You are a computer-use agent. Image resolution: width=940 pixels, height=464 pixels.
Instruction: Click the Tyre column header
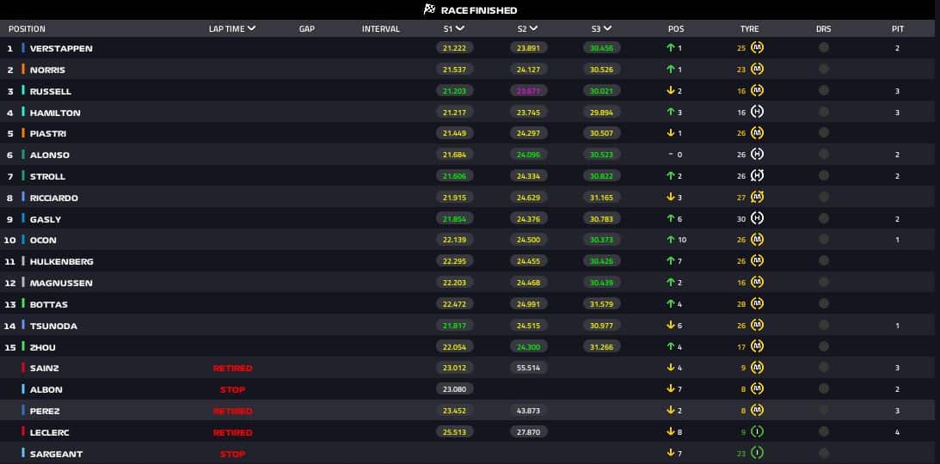coord(749,28)
